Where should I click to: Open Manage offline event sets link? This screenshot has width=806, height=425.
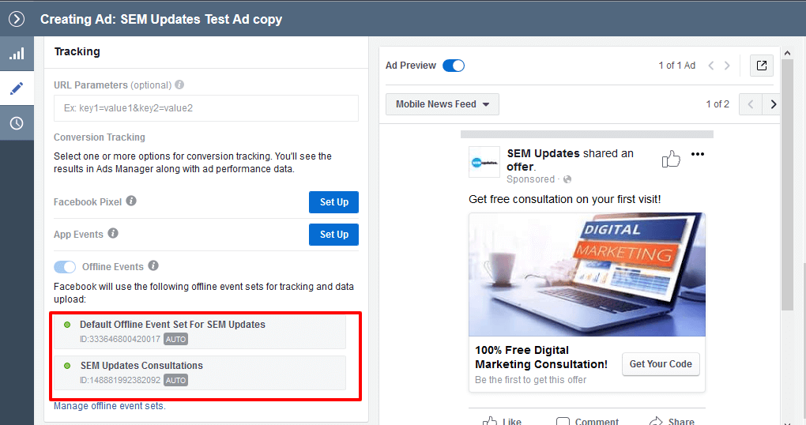tap(110, 406)
